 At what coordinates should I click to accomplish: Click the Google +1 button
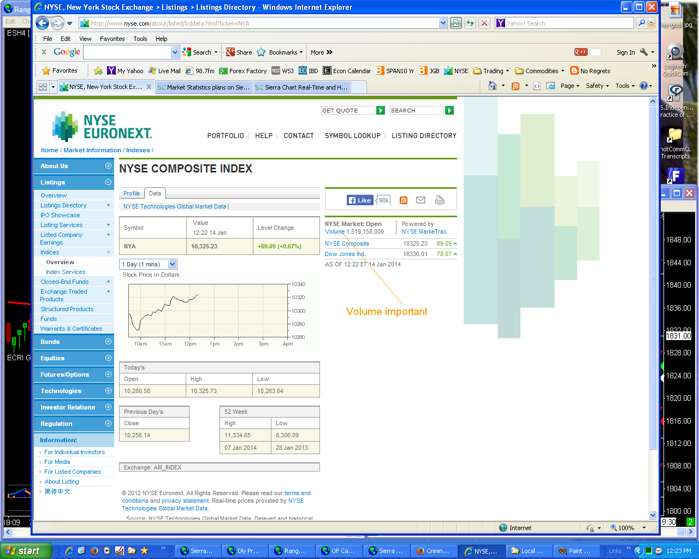[580, 52]
